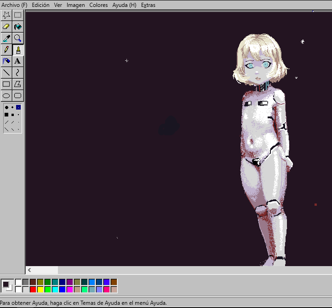
Task: Choose the Fill With Color bucket tool
Action: 18,27
